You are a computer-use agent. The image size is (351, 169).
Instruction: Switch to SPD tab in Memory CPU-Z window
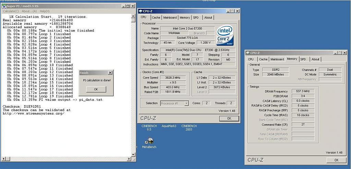point(303,59)
